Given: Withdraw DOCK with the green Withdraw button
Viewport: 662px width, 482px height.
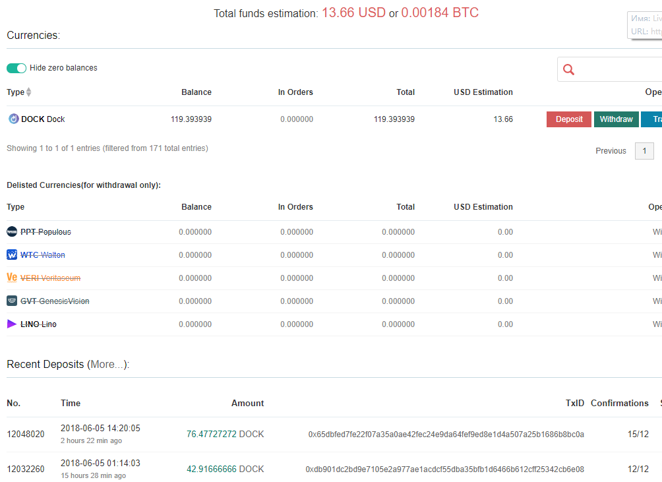Looking at the screenshot, I should coord(616,119).
